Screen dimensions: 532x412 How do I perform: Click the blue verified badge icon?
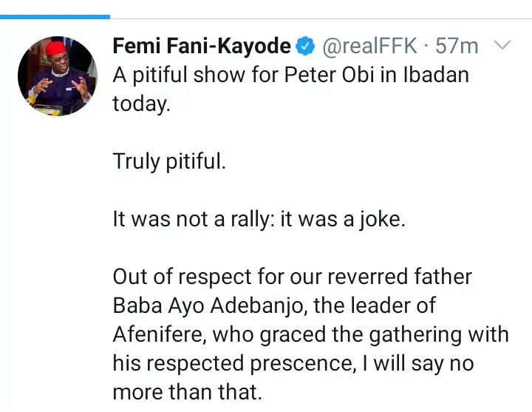point(305,46)
